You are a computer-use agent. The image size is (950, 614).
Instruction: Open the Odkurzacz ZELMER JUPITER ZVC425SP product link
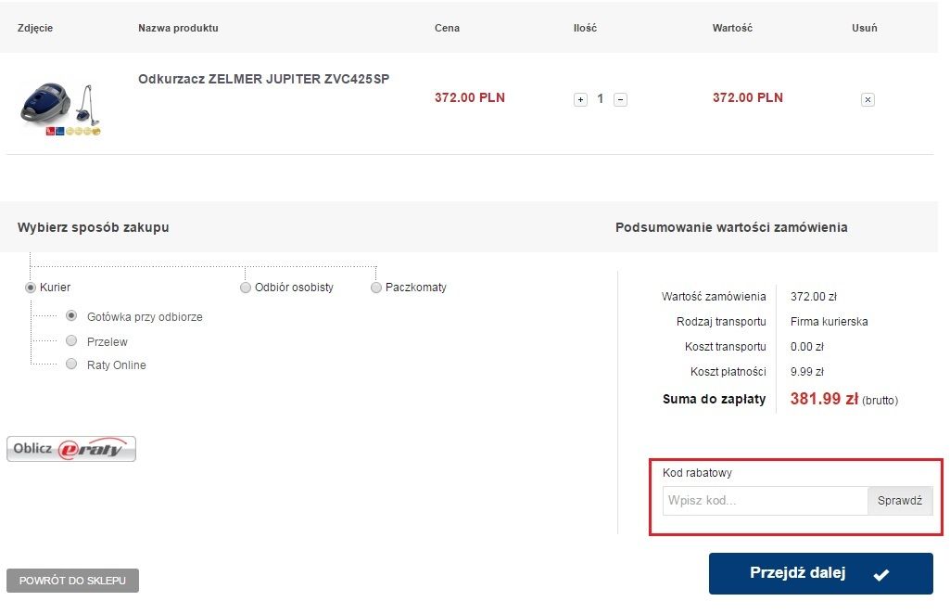tap(263, 79)
